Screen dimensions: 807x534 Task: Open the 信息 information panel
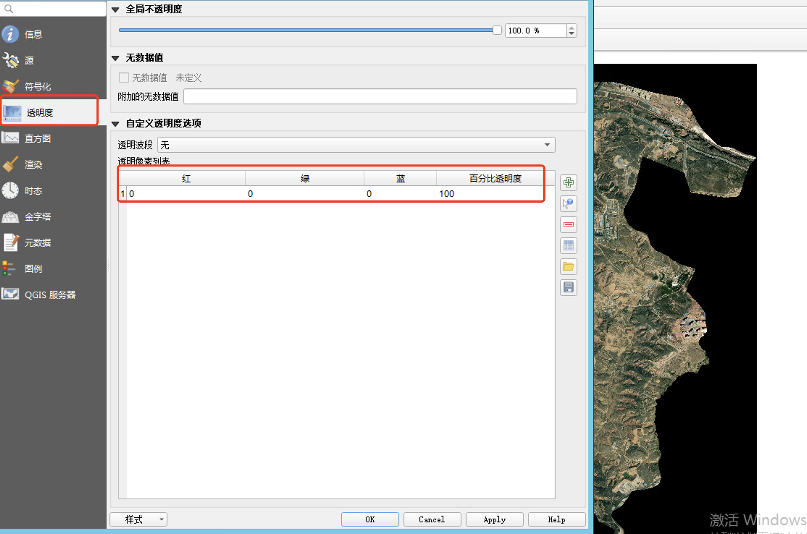33,34
